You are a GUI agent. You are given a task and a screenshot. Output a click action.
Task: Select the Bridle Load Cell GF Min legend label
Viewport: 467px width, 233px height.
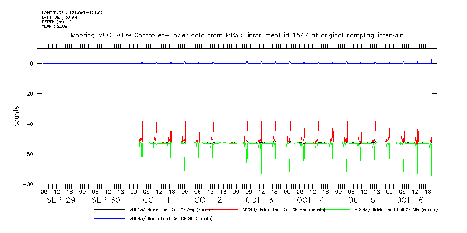(396, 210)
